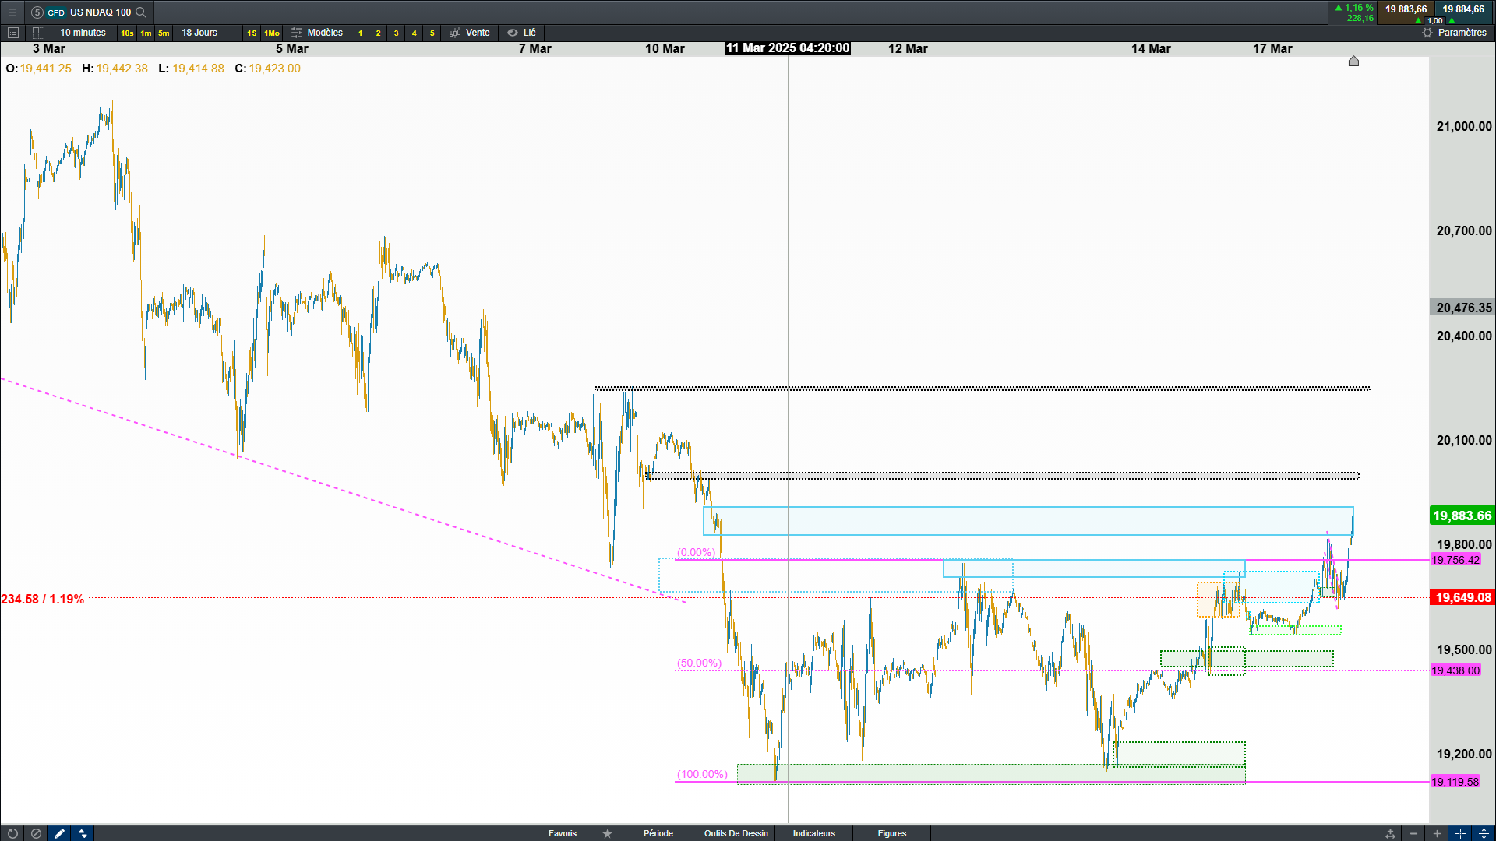Click the chart layout grid icon
The width and height of the screenshot is (1496, 841).
[38, 33]
